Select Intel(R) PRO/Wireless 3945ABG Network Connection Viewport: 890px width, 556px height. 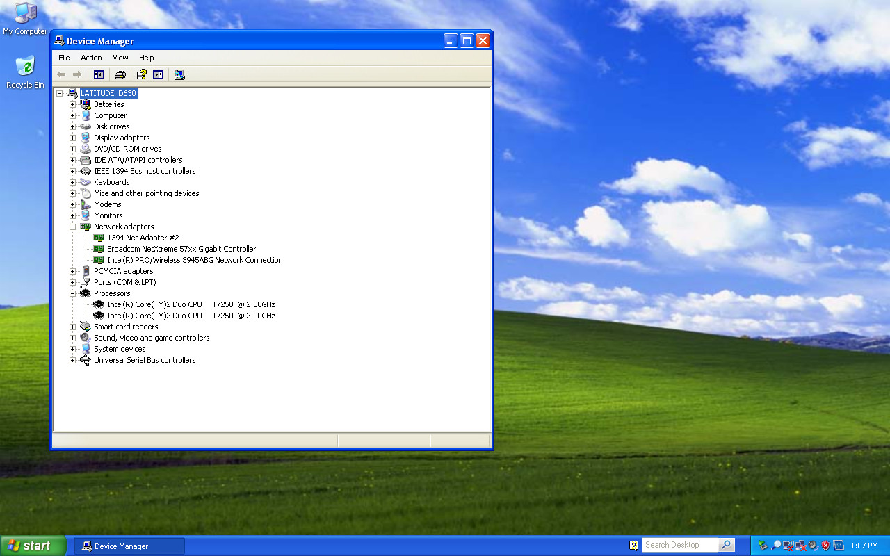[195, 260]
